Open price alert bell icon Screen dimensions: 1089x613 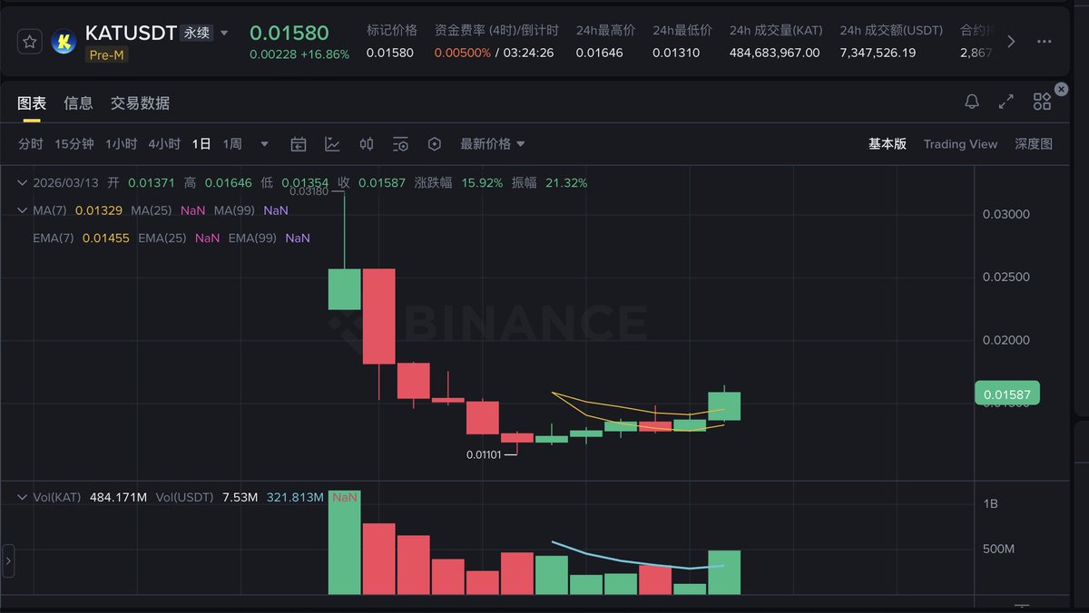972,102
